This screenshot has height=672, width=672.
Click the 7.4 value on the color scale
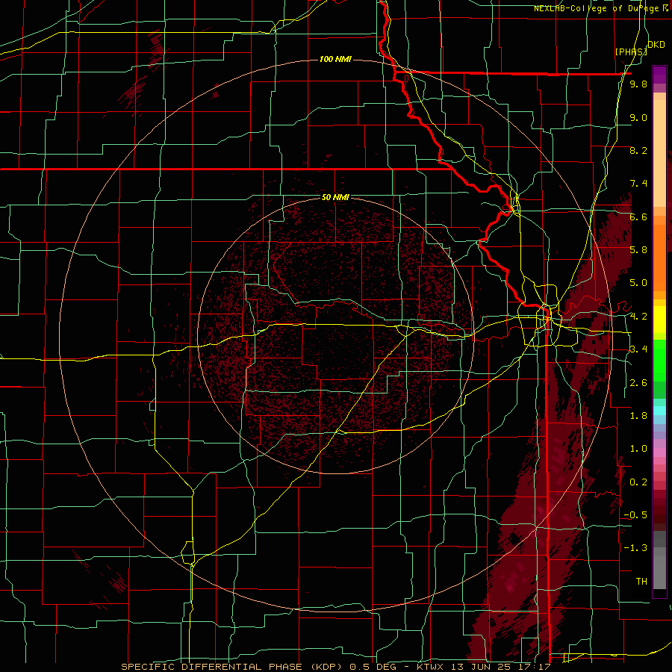[x=638, y=184]
